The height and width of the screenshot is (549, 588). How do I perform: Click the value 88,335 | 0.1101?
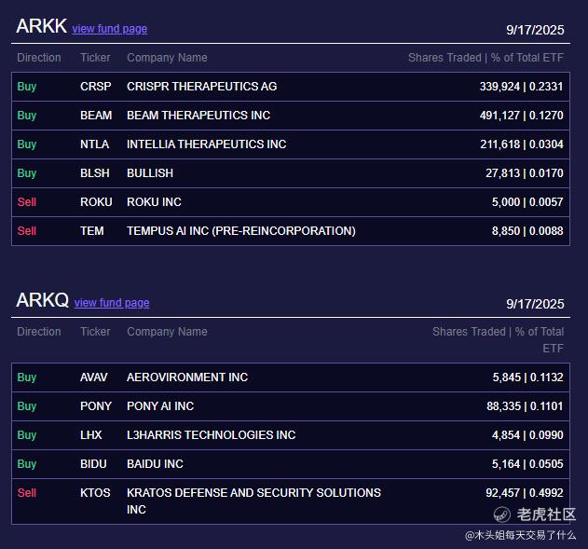525,406
